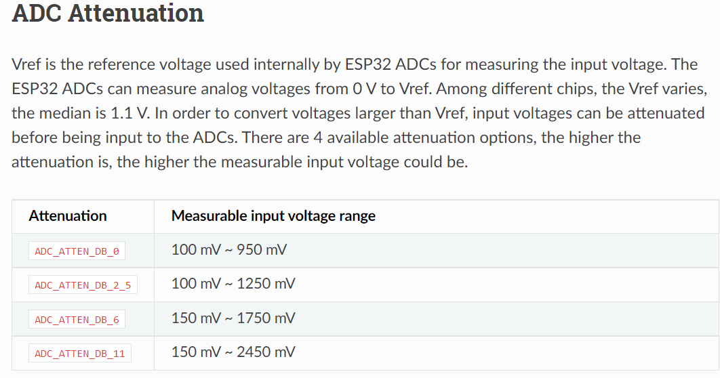The image size is (720, 378).
Task: Click the ADC Attenuation heading
Action: tap(108, 13)
